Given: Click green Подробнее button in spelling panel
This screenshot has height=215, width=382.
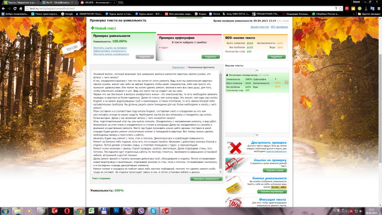Looking at the screenshot, I should 211,57.
